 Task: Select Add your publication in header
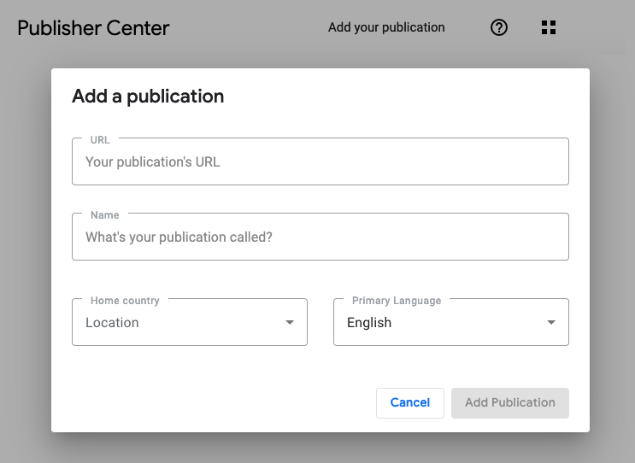tap(386, 27)
